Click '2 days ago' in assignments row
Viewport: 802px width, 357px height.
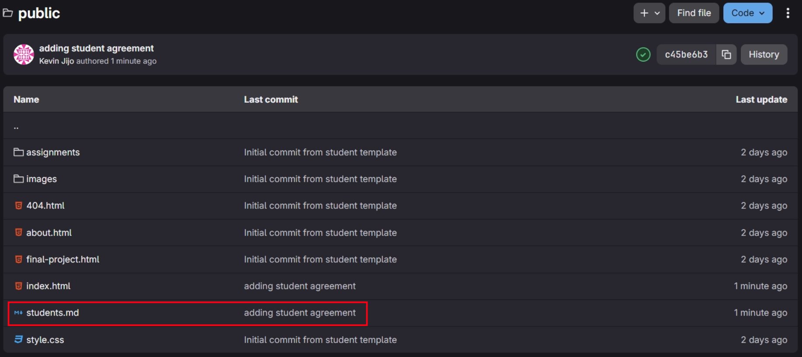coord(764,152)
